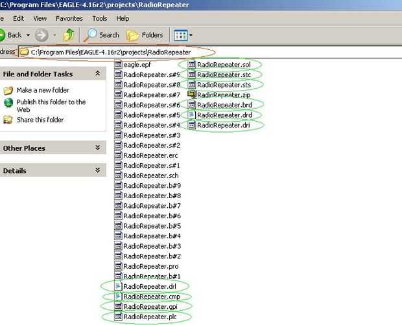
Task: Open the Favorites menu
Action: pos(69,18)
